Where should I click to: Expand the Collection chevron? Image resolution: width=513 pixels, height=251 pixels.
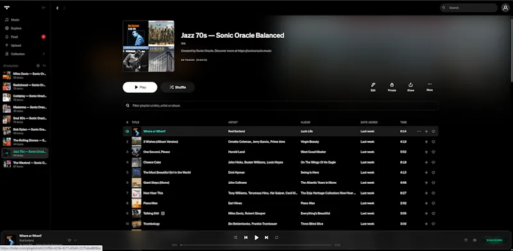[44, 54]
